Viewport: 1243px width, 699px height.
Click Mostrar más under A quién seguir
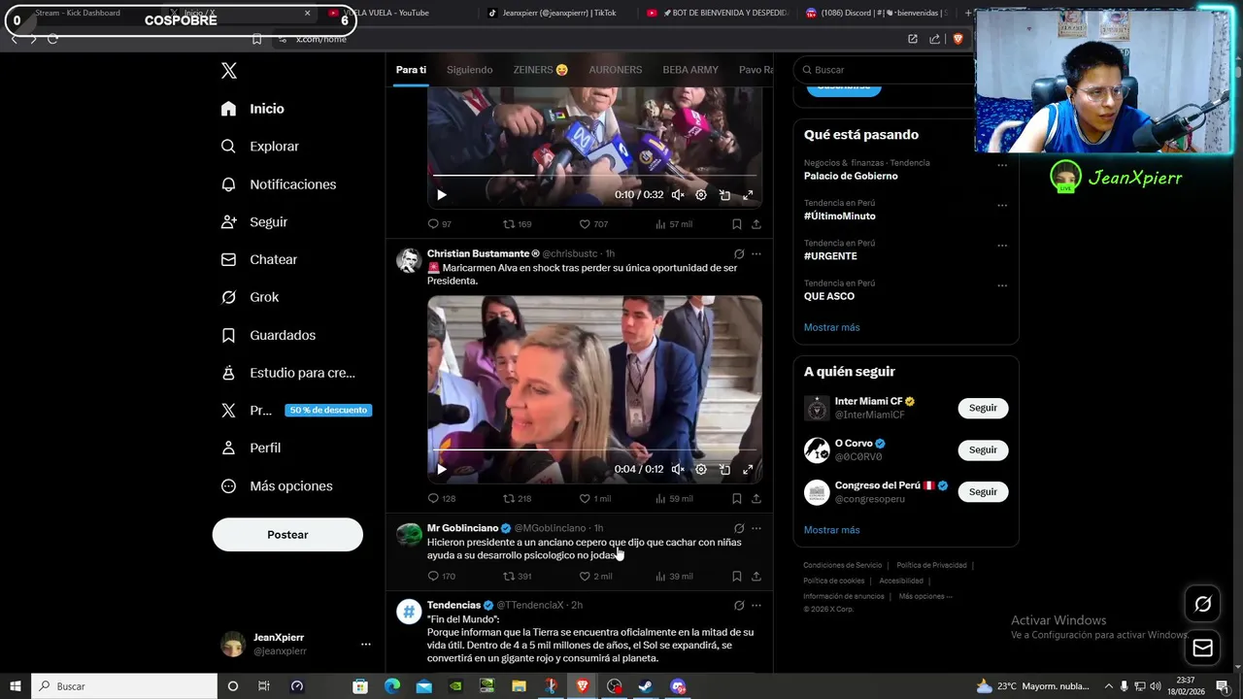832,531
